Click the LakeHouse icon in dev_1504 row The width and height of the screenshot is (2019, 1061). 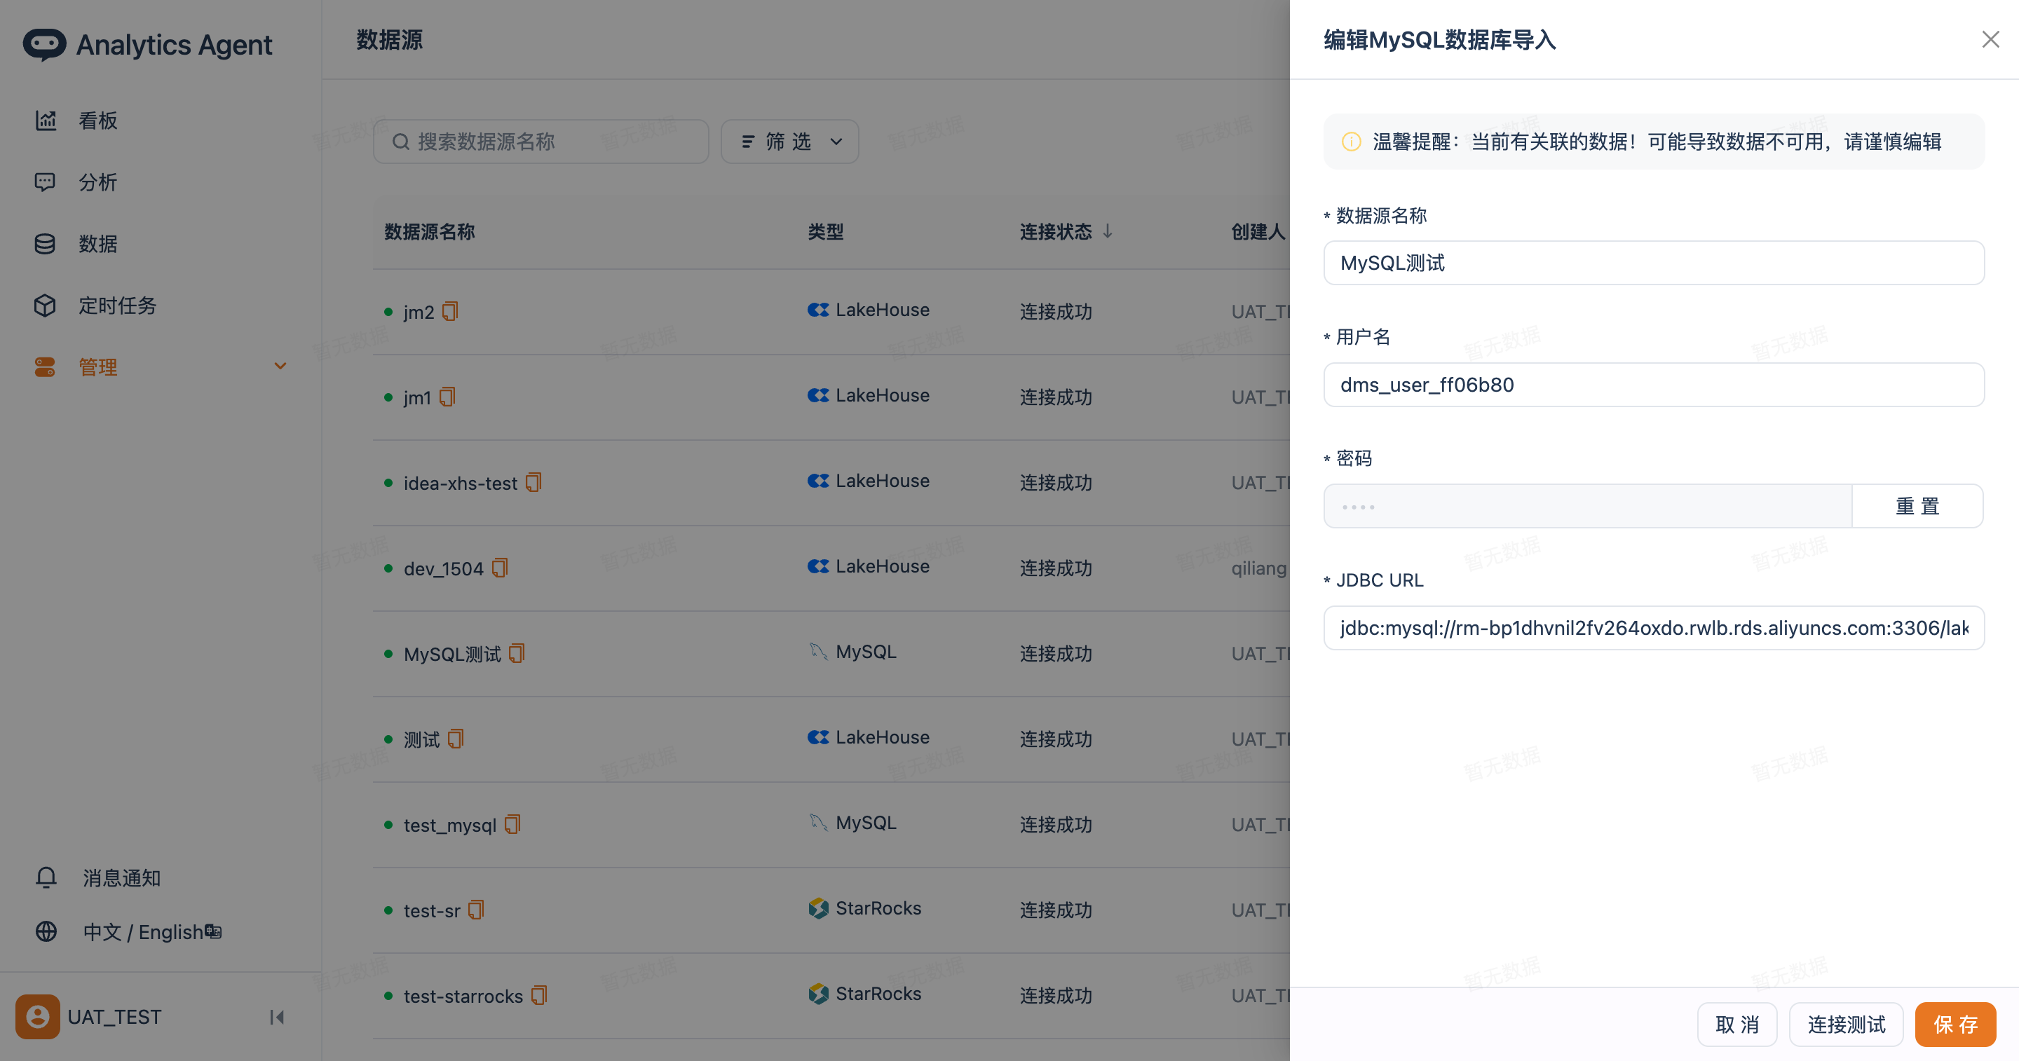(x=818, y=566)
